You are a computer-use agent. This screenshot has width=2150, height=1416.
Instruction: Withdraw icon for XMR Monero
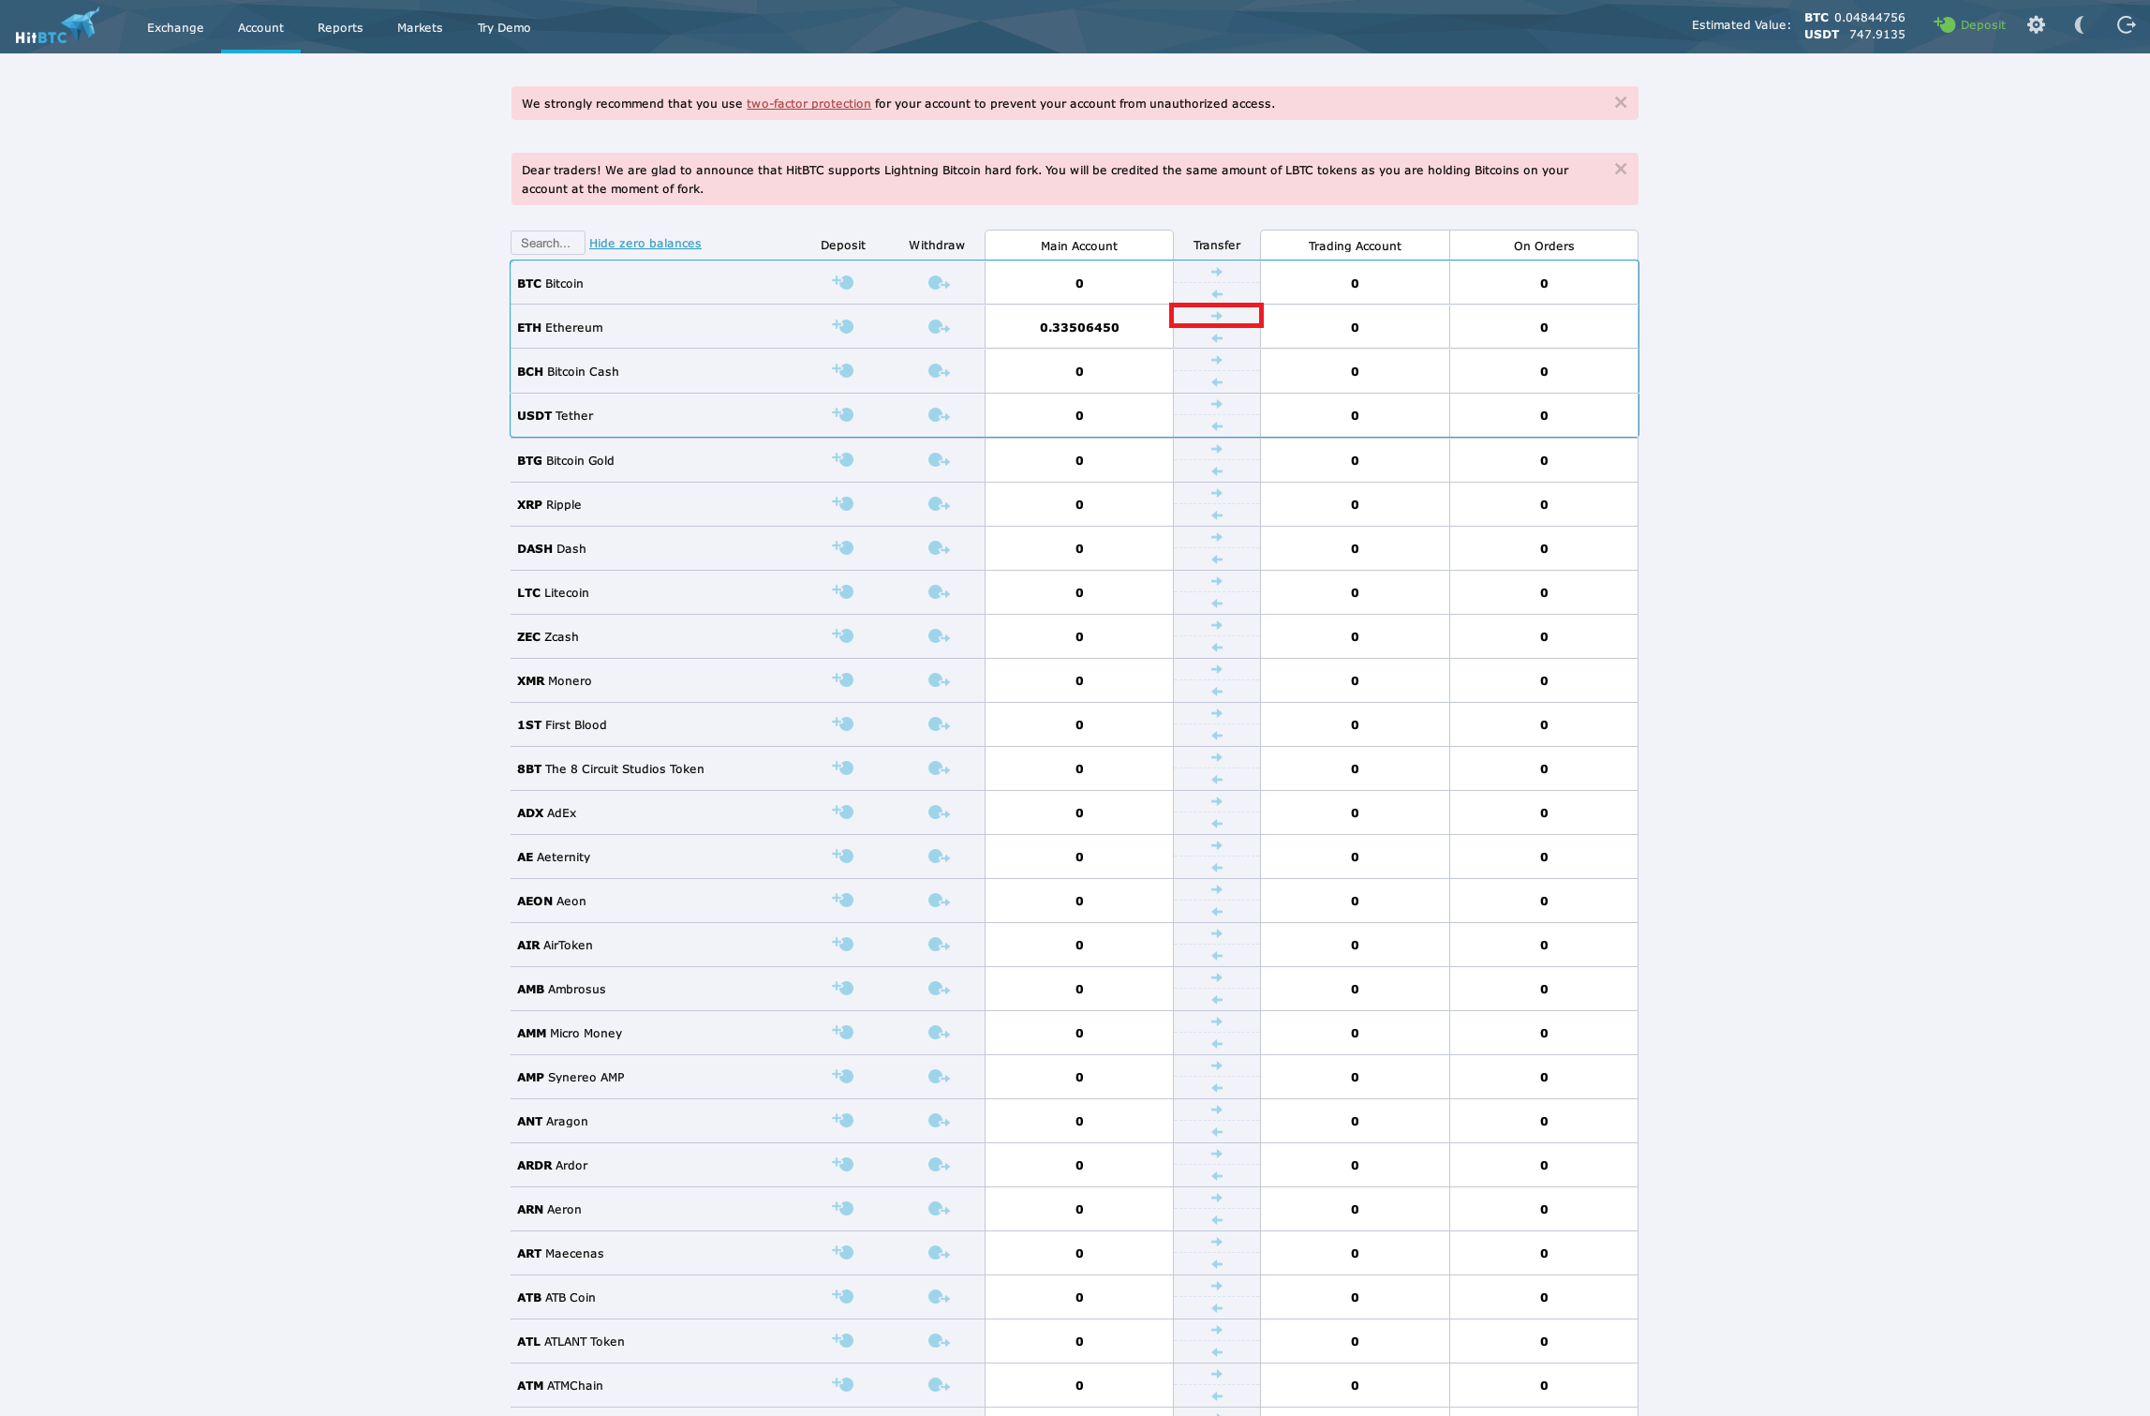[939, 680]
